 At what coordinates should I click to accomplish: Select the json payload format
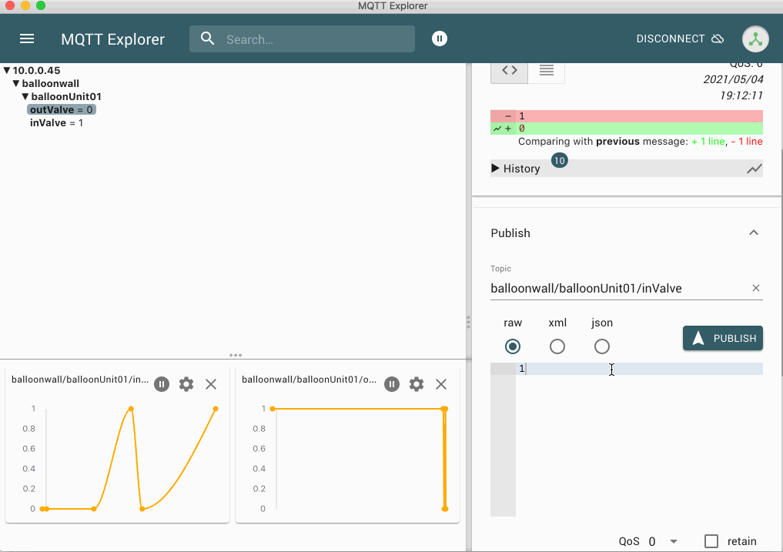[602, 346]
